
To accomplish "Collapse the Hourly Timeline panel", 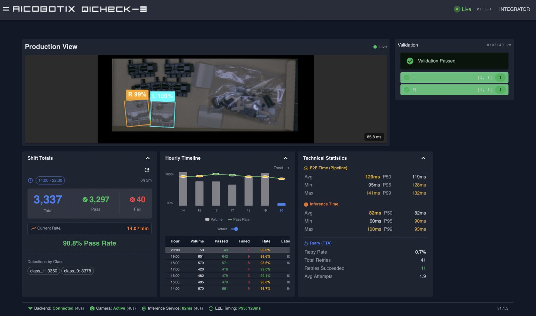I will point(285,158).
